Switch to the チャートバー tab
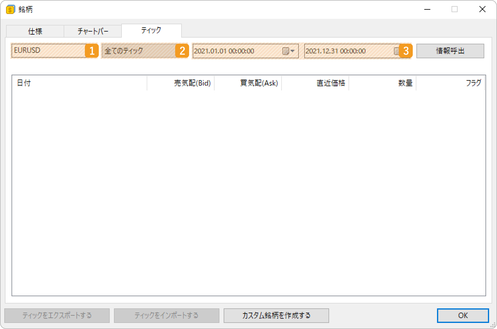The image size is (497, 329). click(x=93, y=31)
